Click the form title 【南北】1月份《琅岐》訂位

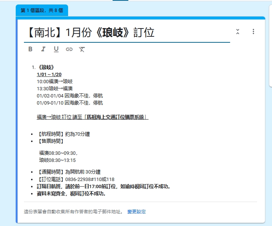pos(91,33)
